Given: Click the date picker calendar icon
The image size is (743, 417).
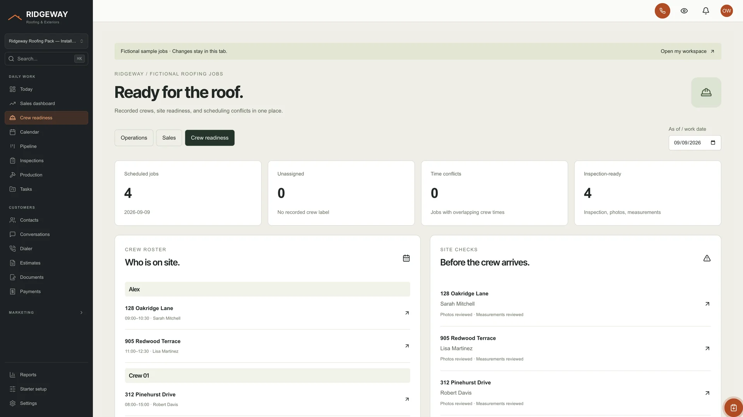Looking at the screenshot, I should click(x=713, y=142).
